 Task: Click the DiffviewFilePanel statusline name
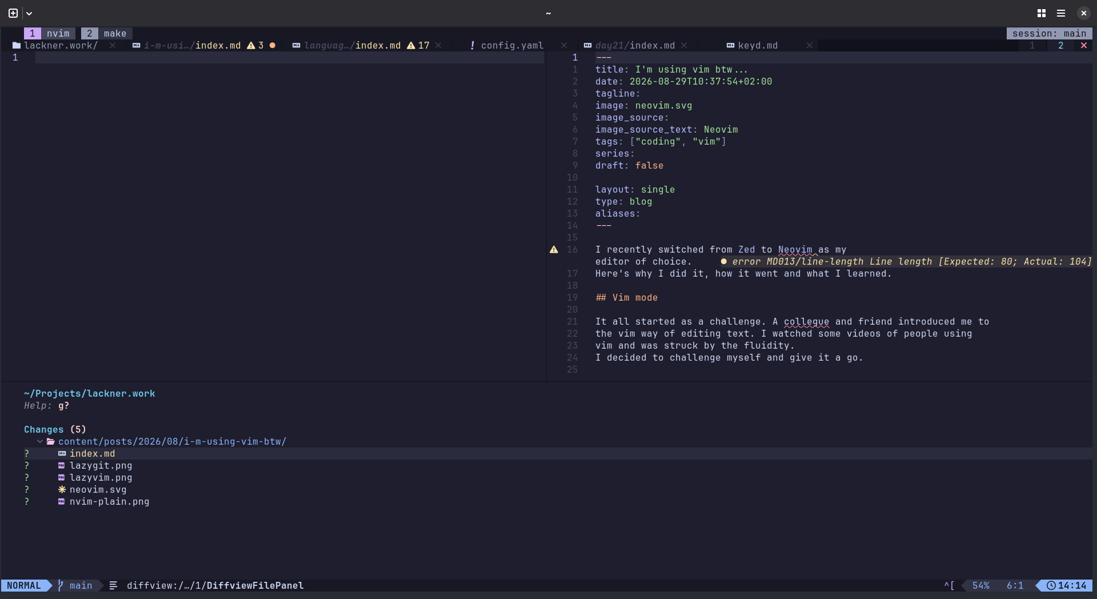(x=255, y=585)
